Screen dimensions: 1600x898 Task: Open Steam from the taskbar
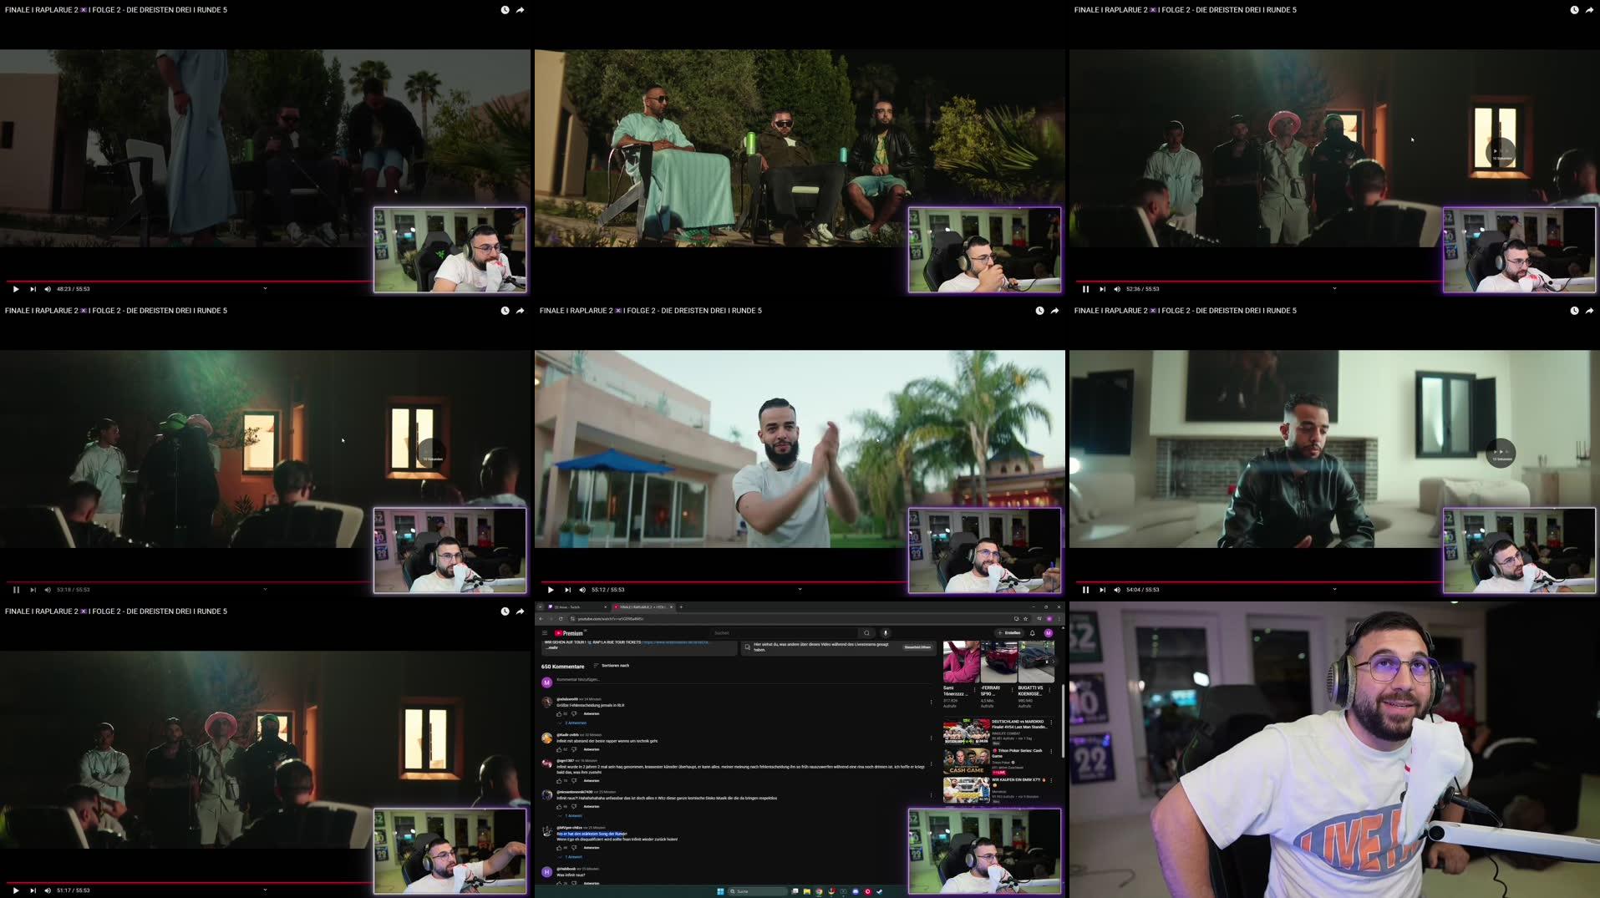pyautogui.click(x=879, y=891)
